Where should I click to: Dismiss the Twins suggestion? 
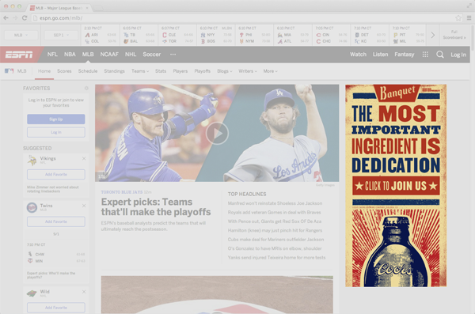point(84,206)
